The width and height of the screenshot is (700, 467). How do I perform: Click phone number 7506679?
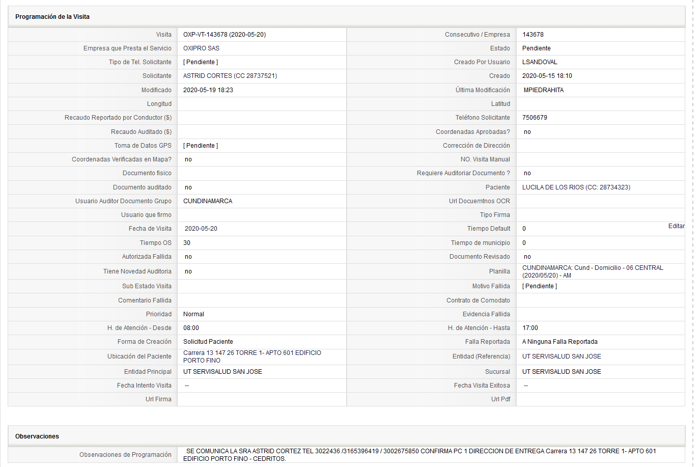coord(535,118)
